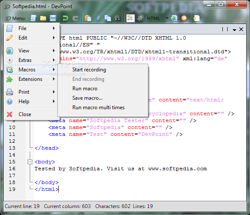Click line number 12 in gutter
250x215 pixels.
(x=12, y=141)
